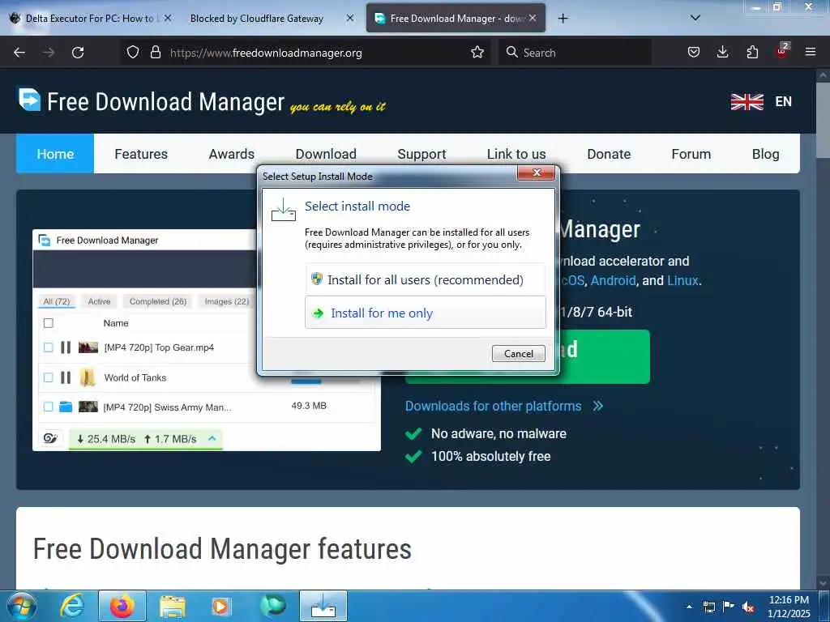Screen dimensions: 830x622
Task: Open the Donate menu item
Action: [609, 154]
